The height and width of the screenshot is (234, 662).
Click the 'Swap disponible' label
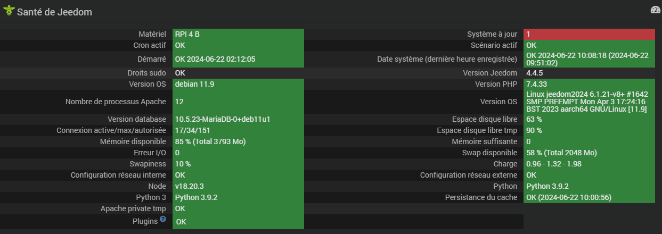point(488,153)
